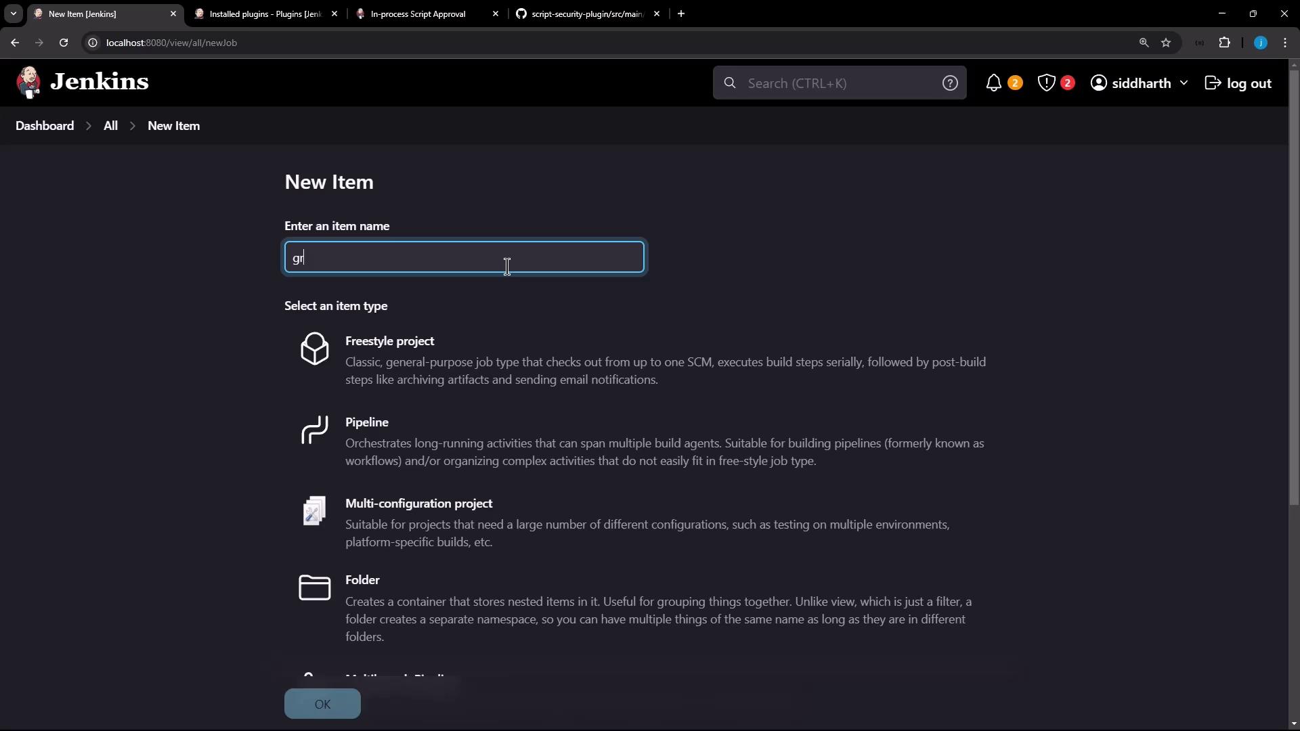Click the Jenkins butler logo icon

(x=28, y=83)
